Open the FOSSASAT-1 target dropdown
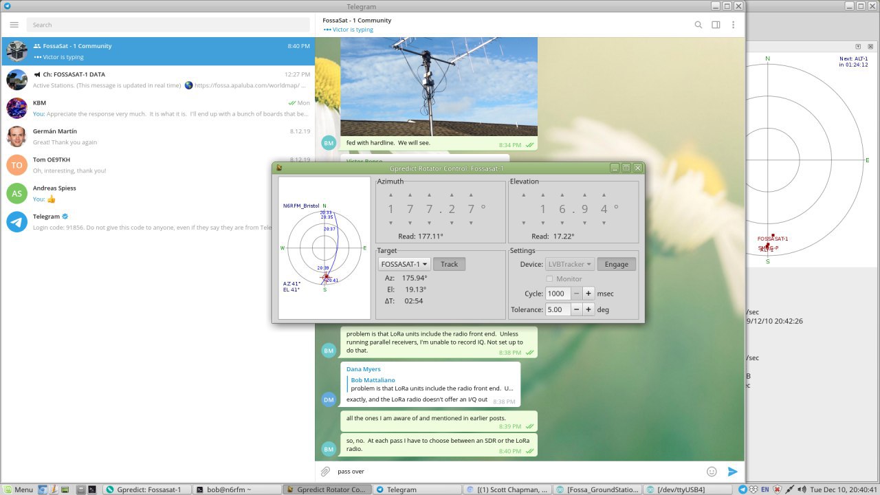Screen dimensions: 880x495 pos(404,264)
